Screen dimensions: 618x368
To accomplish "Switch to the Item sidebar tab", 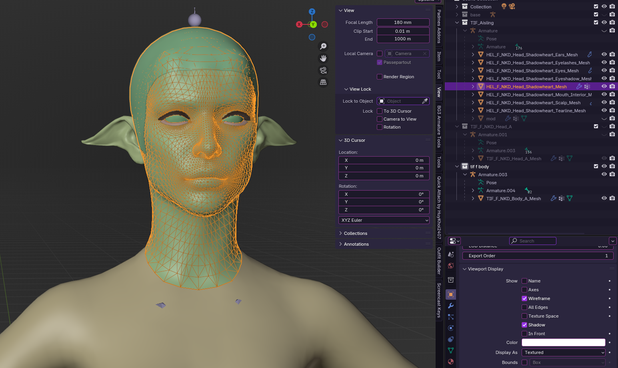I will point(439,56).
